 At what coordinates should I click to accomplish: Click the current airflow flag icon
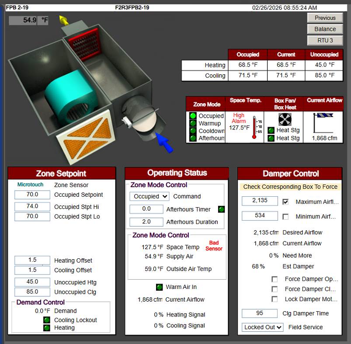325,122
